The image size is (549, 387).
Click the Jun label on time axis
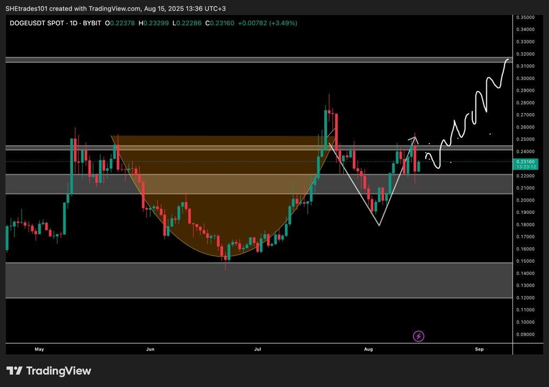150,349
